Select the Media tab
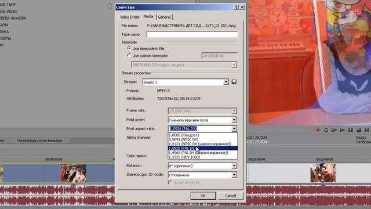The width and height of the screenshot is (371, 209). [x=148, y=17]
